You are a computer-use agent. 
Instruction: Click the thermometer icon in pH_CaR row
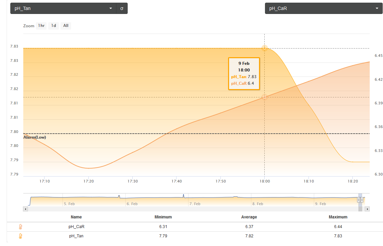click(21, 227)
